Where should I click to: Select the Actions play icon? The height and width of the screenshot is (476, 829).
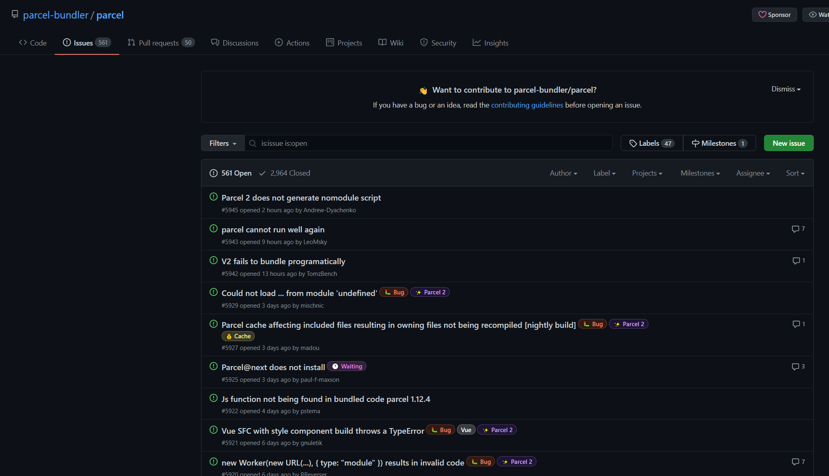click(278, 43)
